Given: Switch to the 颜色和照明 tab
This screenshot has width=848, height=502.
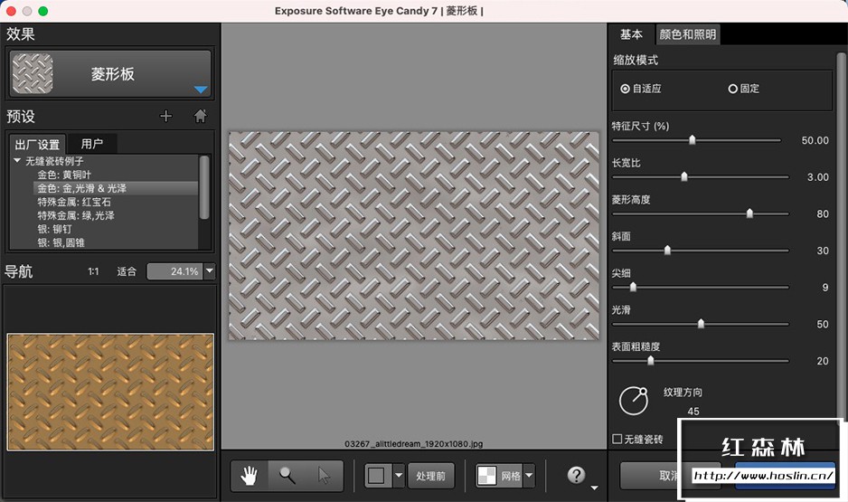Looking at the screenshot, I should 687,34.
